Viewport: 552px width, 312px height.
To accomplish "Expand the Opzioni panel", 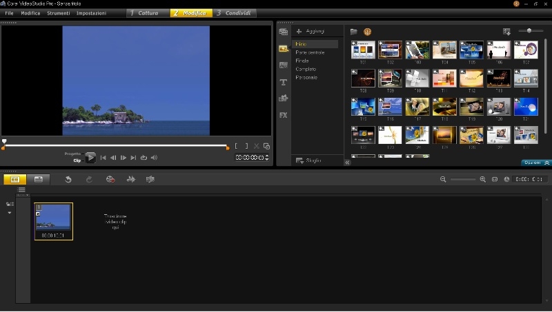I will point(536,163).
